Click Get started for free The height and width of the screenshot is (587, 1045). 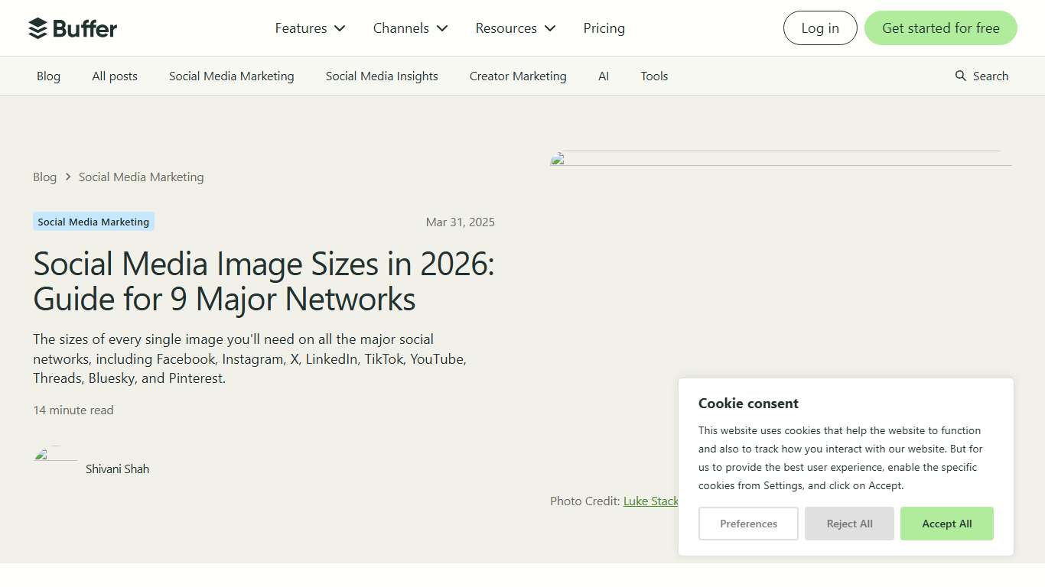(x=940, y=28)
